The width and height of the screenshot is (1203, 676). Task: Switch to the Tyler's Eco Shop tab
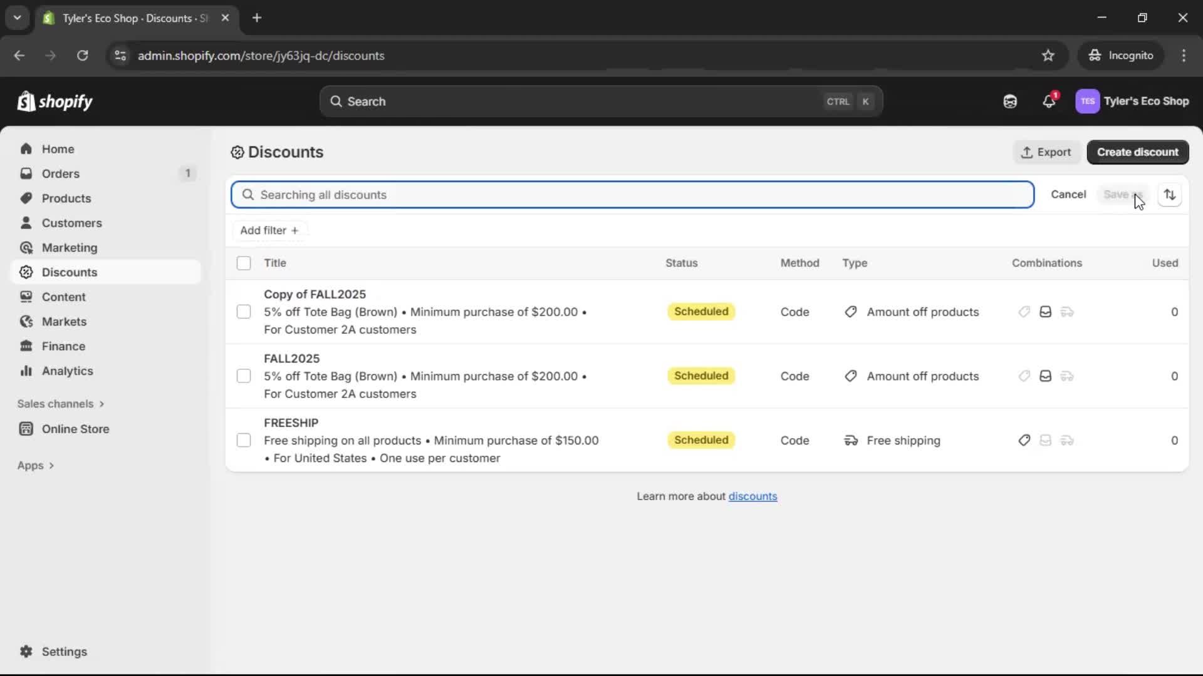click(x=125, y=18)
